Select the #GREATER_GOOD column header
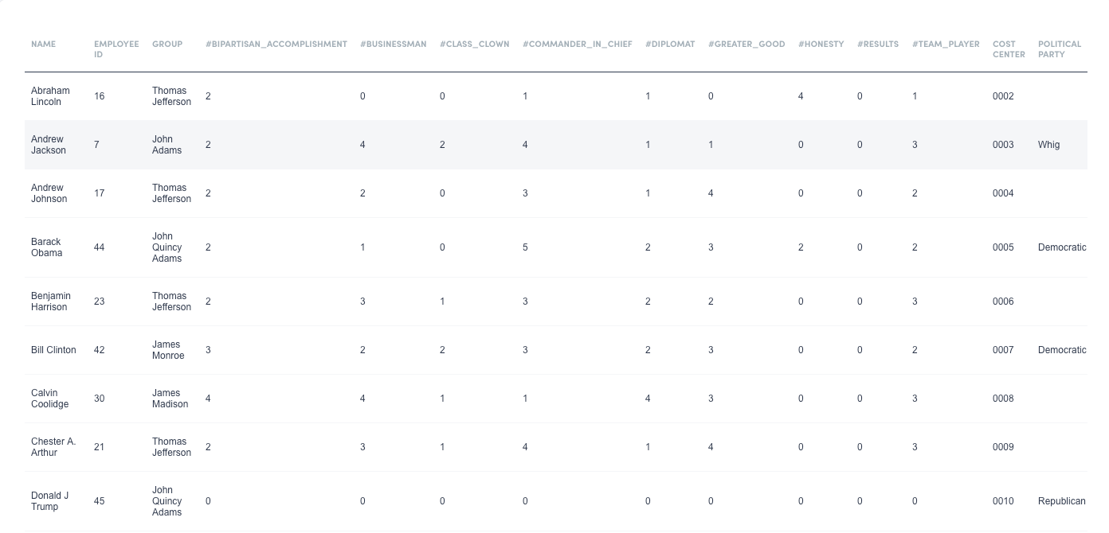The image size is (1109, 533). [747, 45]
